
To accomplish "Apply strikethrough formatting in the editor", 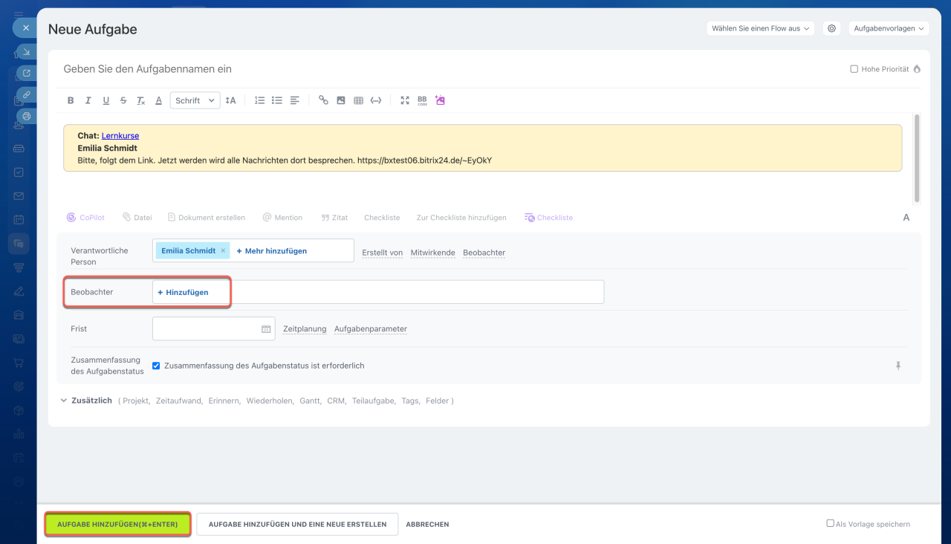I will [123, 100].
